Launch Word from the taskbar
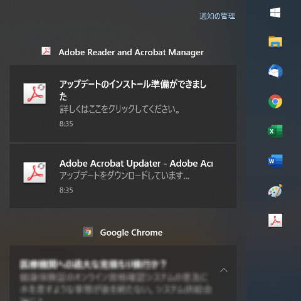The height and width of the screenshot is (301, 301). pos(275,161)
